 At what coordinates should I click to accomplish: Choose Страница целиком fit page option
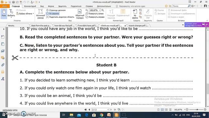56,10
